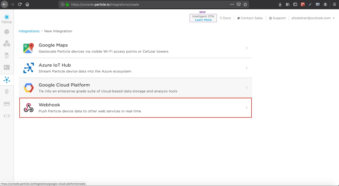Image resolution: width=339 pixels, height=186 pixels.
Task: Expand Google Cloud Platform row chevron
Action: click(247, 88)
